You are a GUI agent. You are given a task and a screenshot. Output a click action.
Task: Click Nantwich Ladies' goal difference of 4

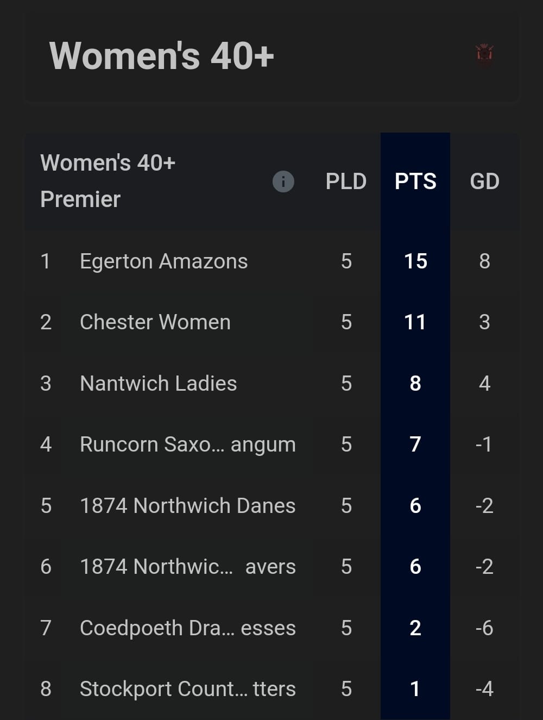tap(484, 384)
